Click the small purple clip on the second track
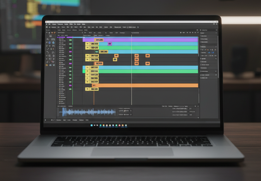This screenshot has width=261, height=181. tap(110, 44)
